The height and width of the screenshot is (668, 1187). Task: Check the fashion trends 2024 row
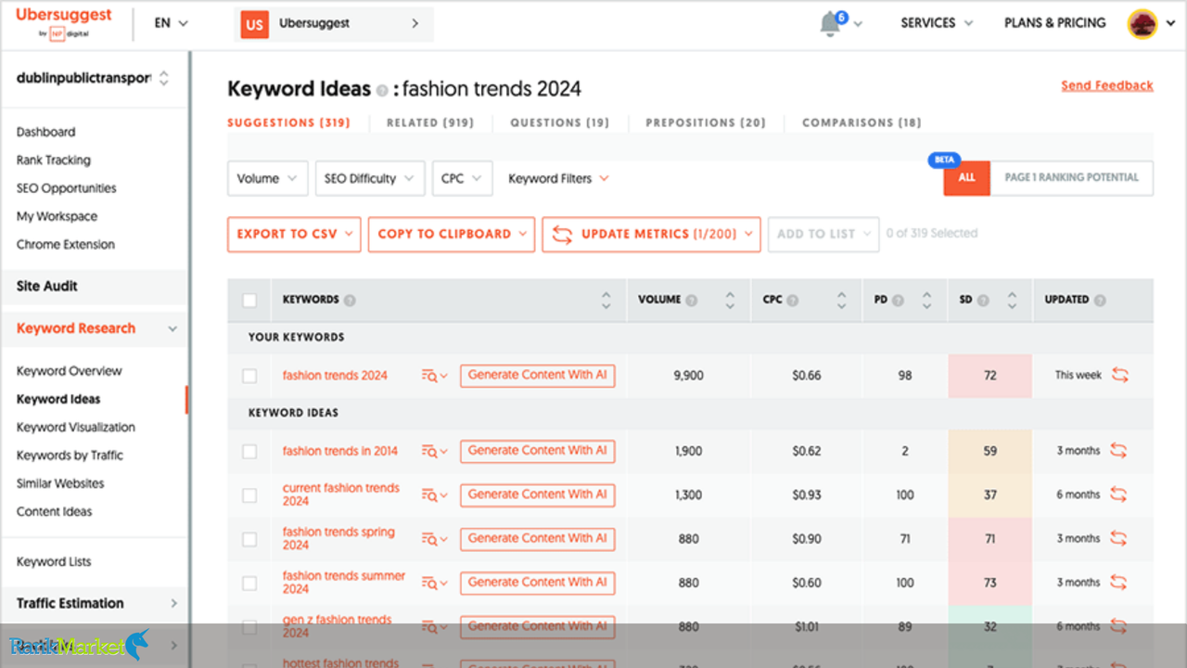(249, 376)
